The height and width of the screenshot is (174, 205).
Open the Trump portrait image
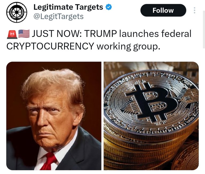pyautogui.click(x=54, y=116)
